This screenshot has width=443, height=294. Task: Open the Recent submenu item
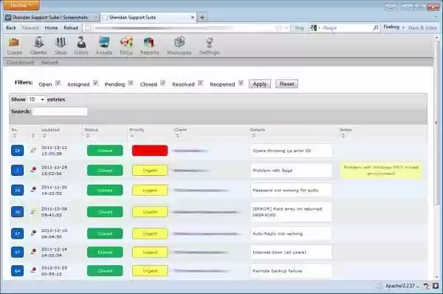coord(49,63)
